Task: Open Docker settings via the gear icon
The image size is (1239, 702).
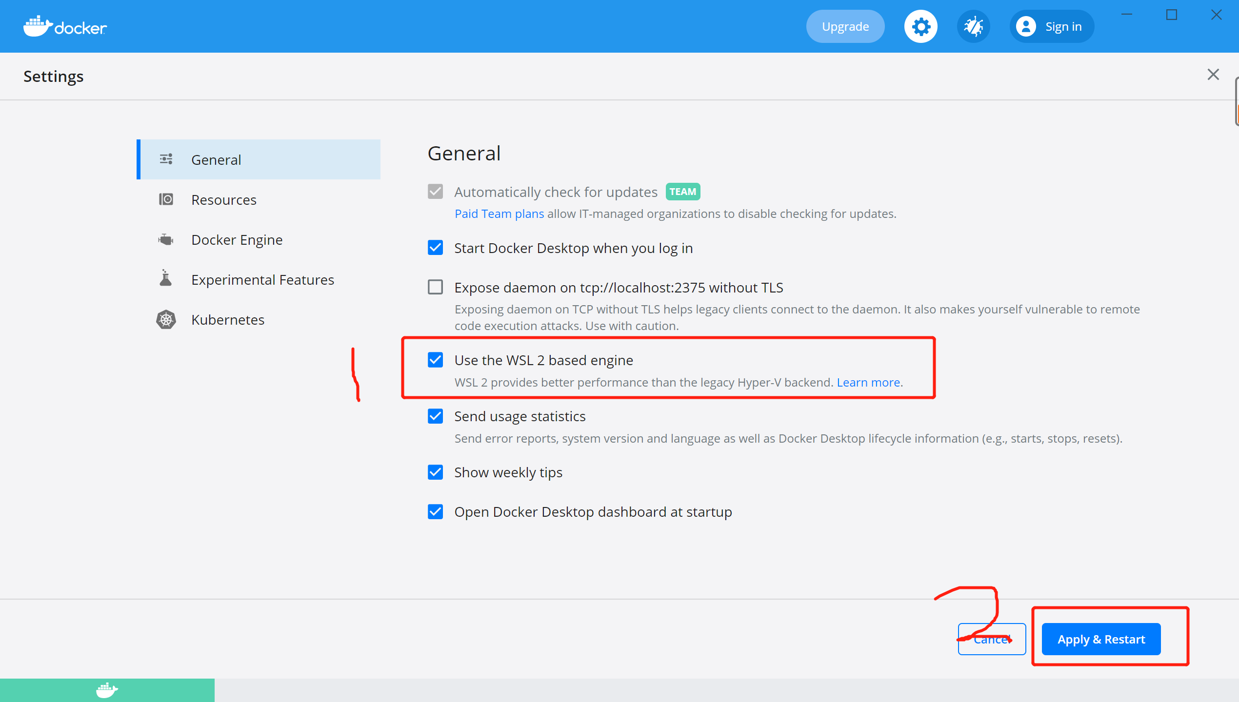Action: pos(920,26)
